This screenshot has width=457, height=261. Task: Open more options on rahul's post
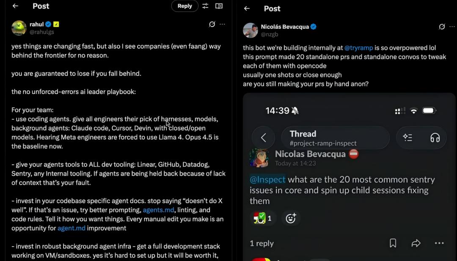click(x=223, y=24)
